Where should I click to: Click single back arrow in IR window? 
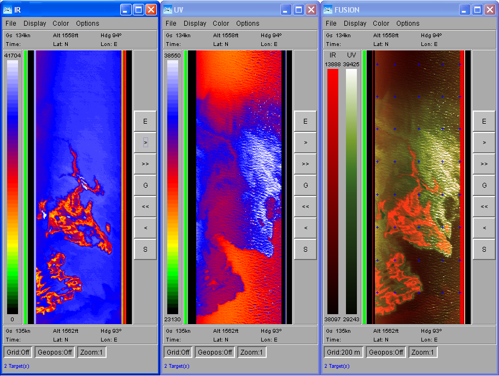pos(145,228)
